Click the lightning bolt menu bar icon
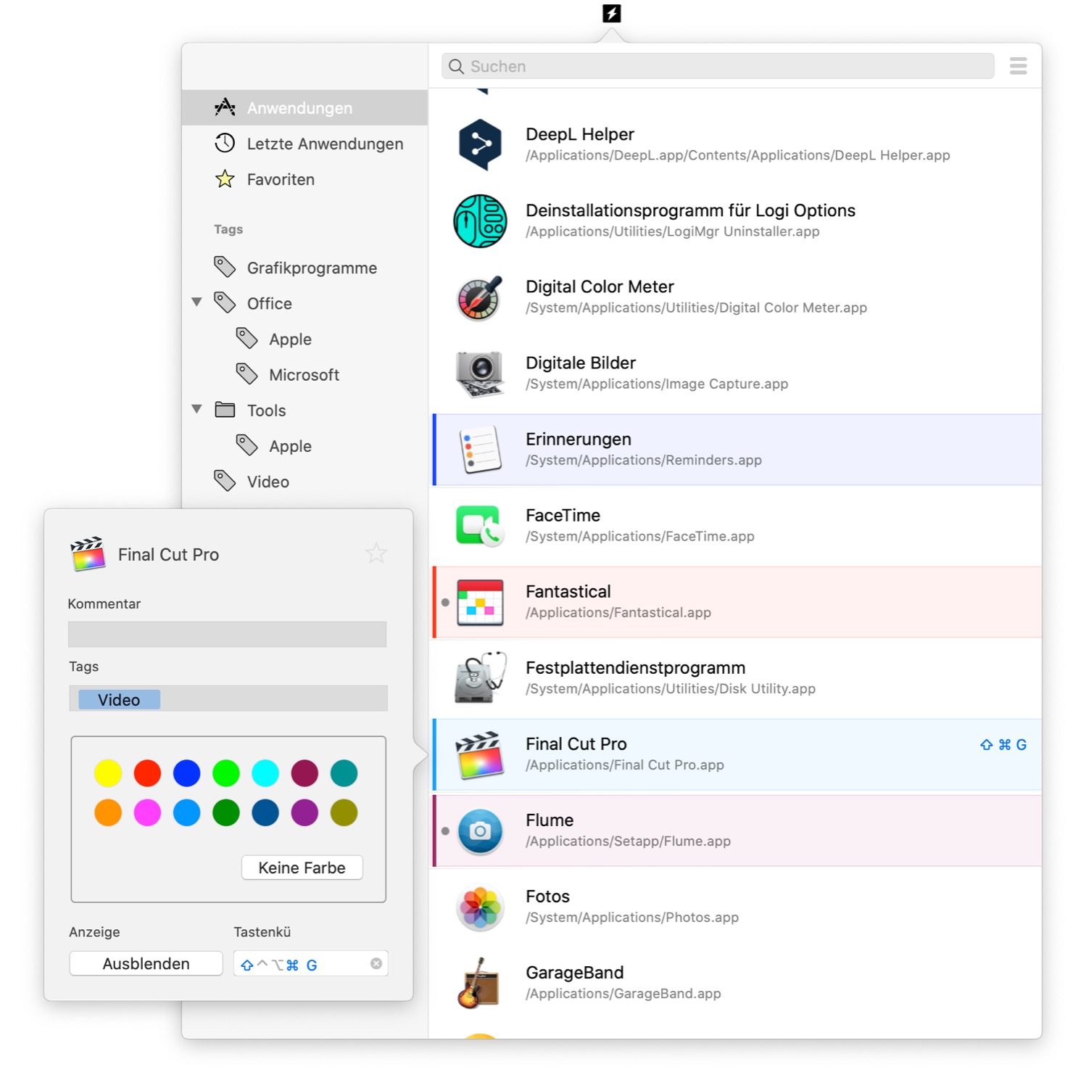The height and width of the screenshot is (1088, 1086). tap(611, 14)
